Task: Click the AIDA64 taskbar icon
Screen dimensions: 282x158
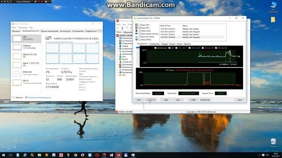Action: tap(119, 155)
